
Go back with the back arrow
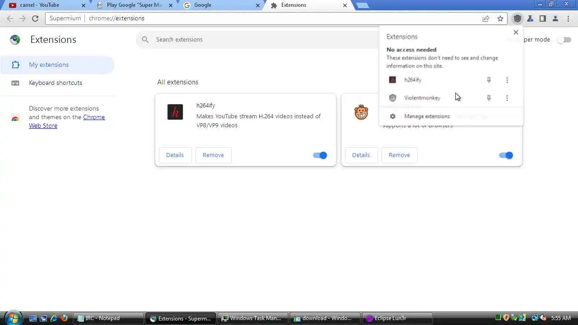(x=10, y=19)
